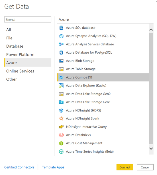The height and width of the screenshot is (175, 157).
Task: Select the Azure Cost Management icon
Action: (x=61, y=143)
